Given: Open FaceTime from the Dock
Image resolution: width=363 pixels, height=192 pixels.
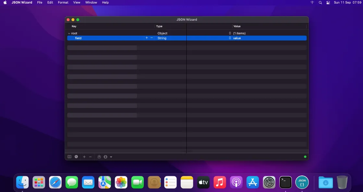Looking at the screenshot, I should coord(138,182).
